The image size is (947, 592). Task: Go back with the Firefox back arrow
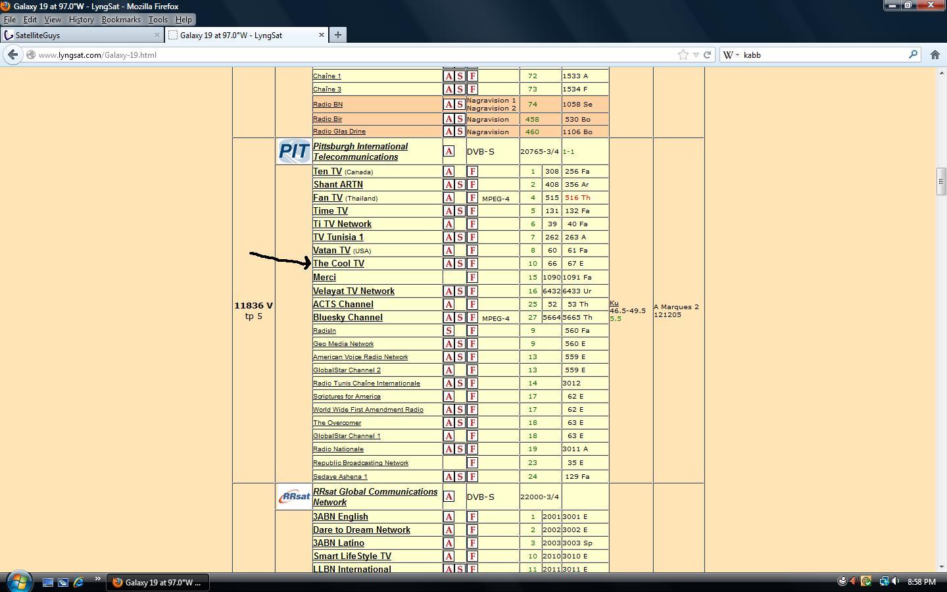click(x=13, y=55)
